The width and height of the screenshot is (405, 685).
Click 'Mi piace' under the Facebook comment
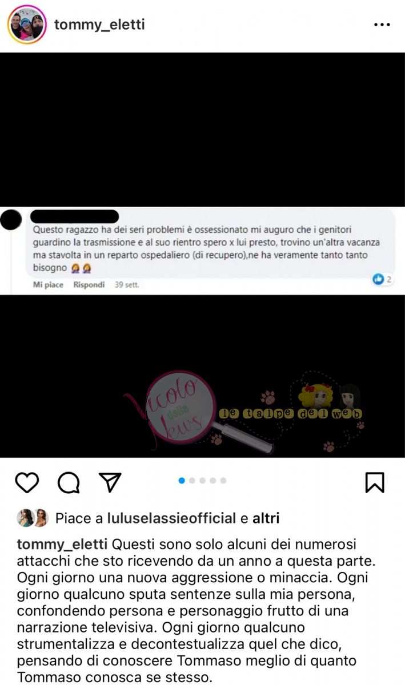[48, 284]
